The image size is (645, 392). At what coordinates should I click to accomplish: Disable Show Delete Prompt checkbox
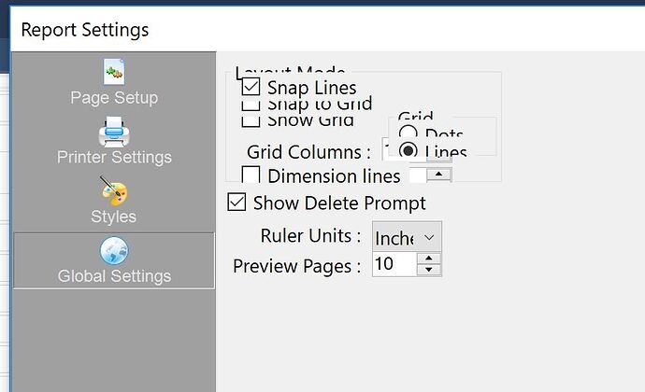(236, 203)
